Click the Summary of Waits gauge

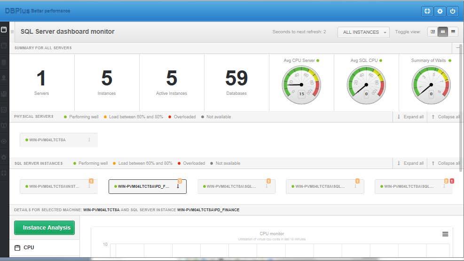click(x=431, y=85)
